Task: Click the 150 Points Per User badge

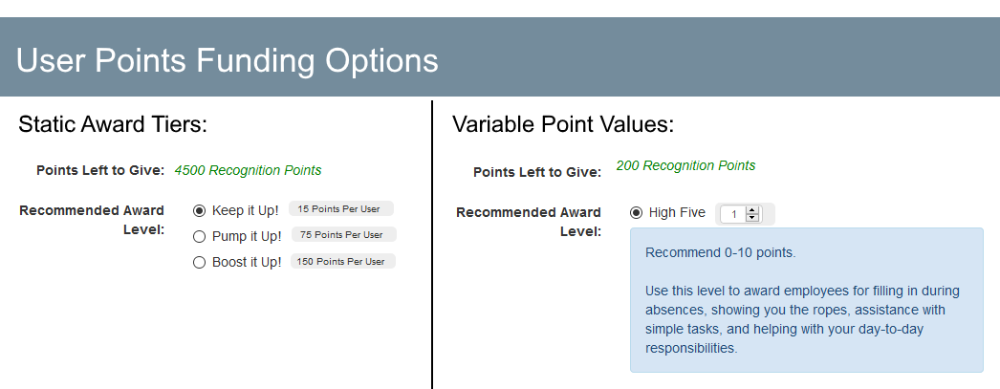Action: [343, 261]
